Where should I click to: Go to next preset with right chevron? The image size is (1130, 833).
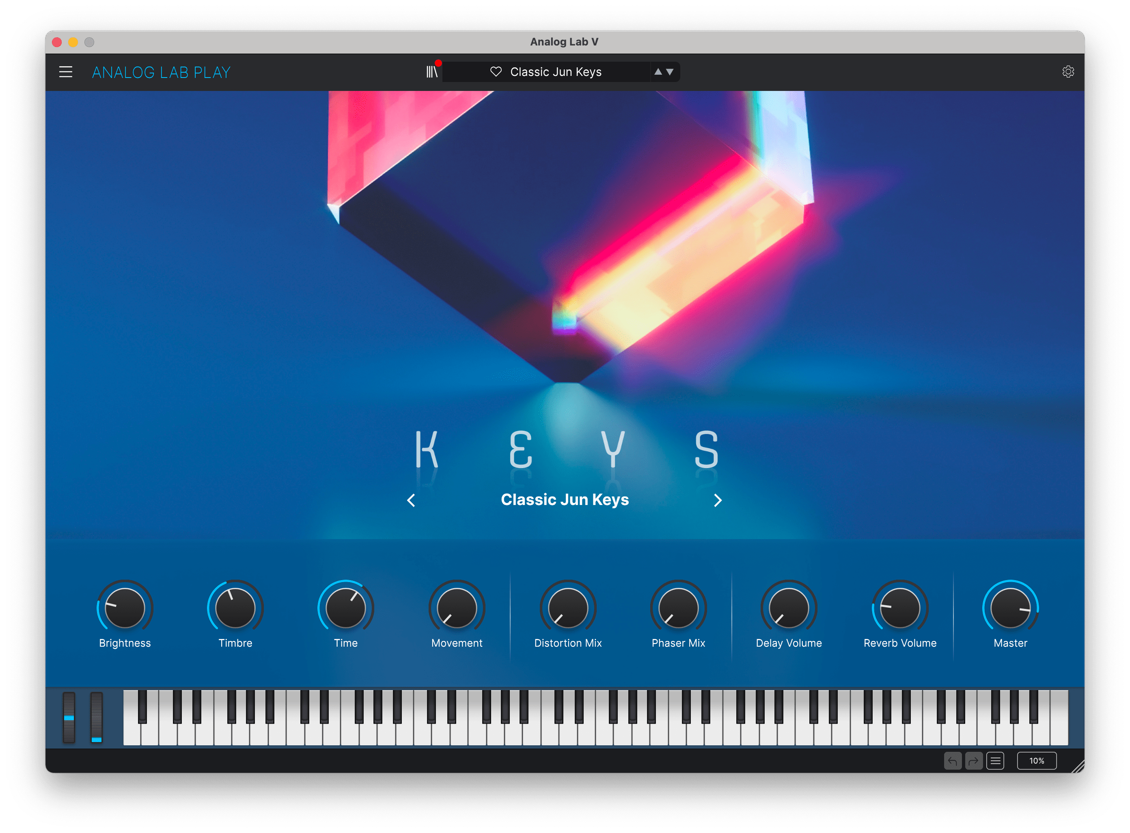pyautogui.click(x=718, y=500)
